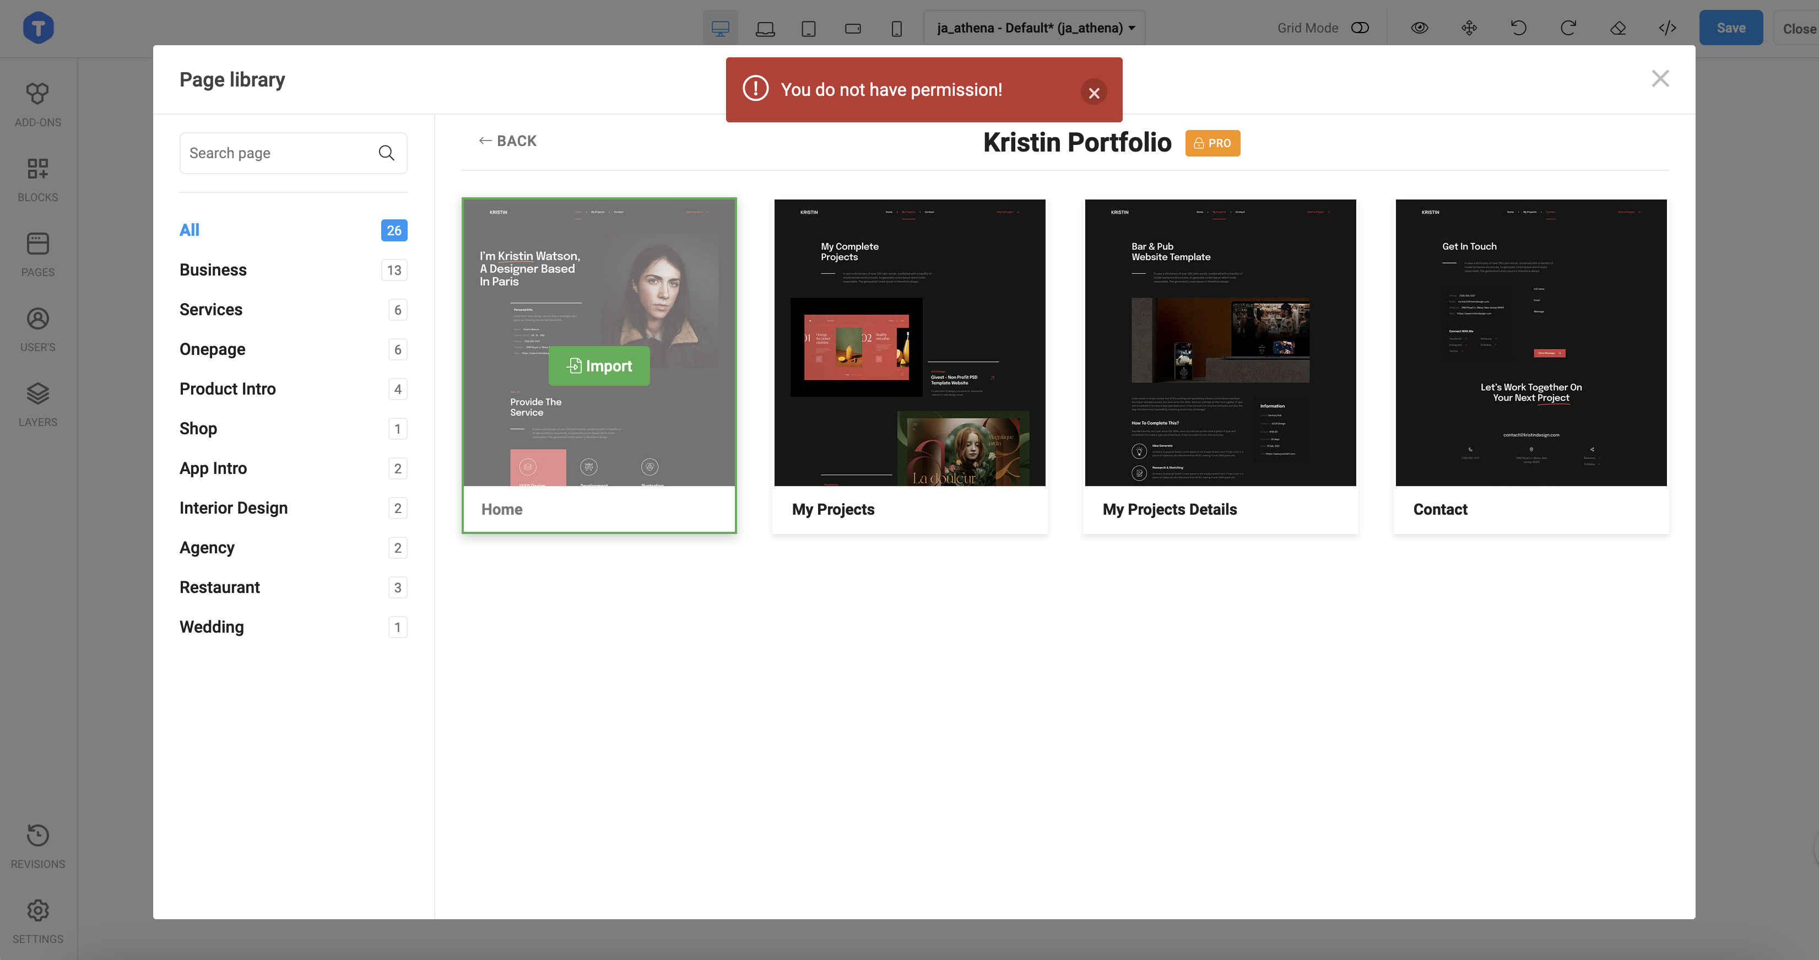Toggle the eye preview icon
This screenshot has width=1819, height=960.
1419,28
